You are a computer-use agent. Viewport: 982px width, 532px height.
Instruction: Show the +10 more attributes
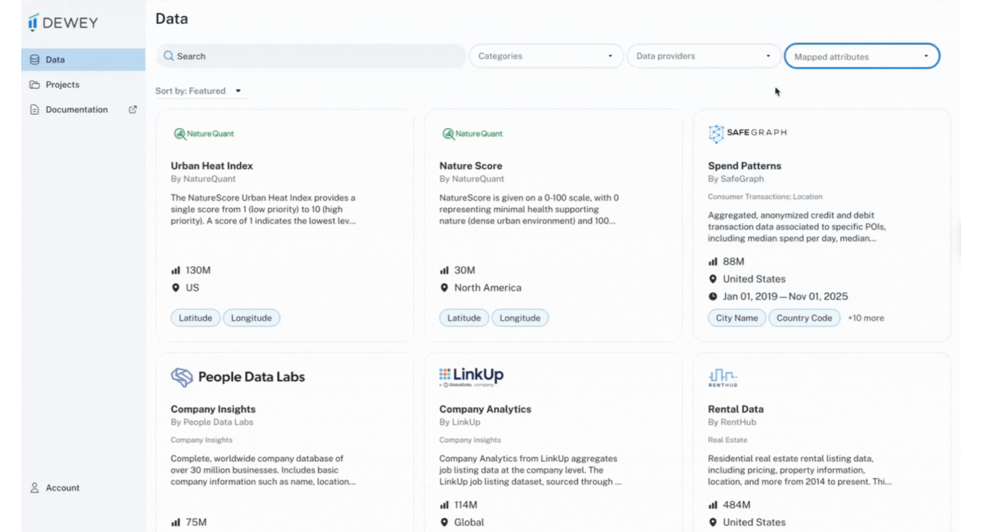tap(866, 318)
